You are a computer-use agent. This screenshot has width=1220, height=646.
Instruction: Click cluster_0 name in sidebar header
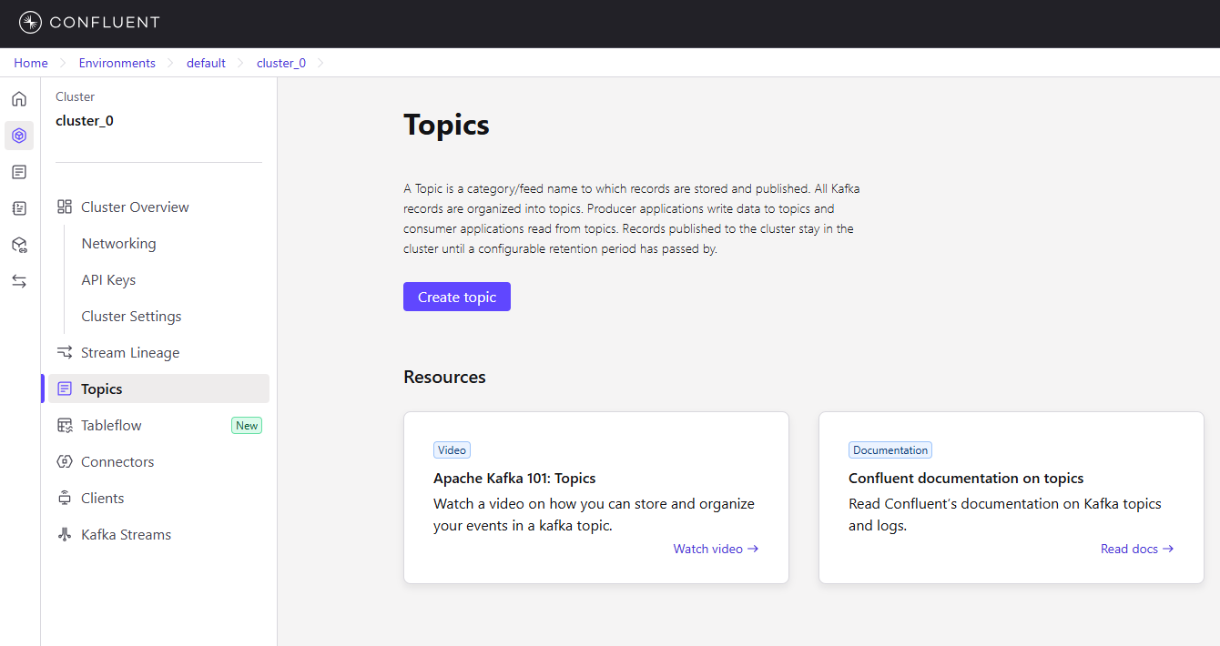point(85,120)
